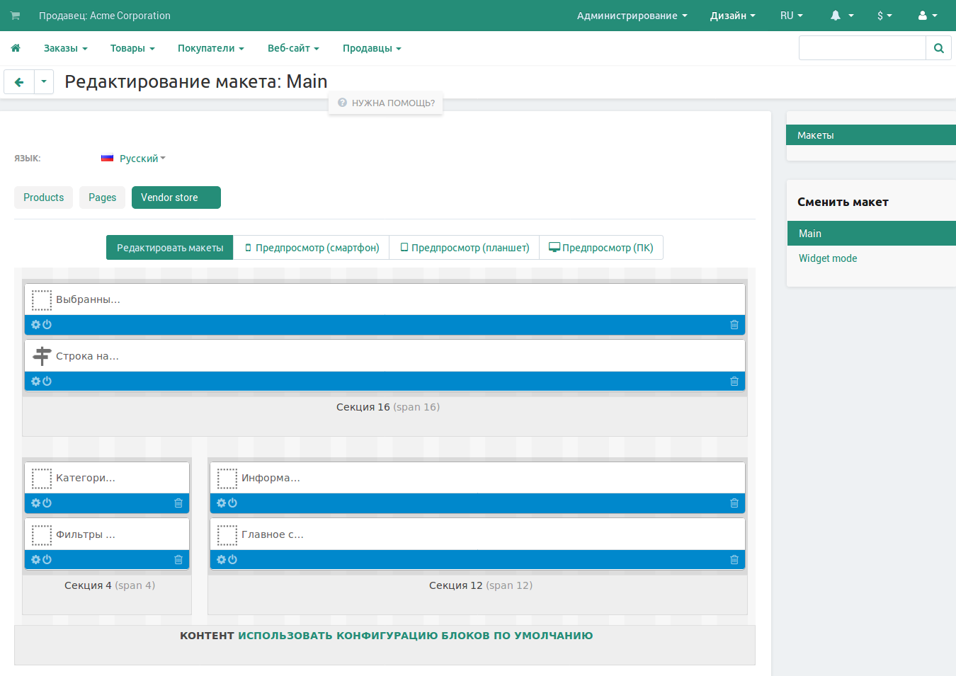Click the back arrow button

click(19, 82)
